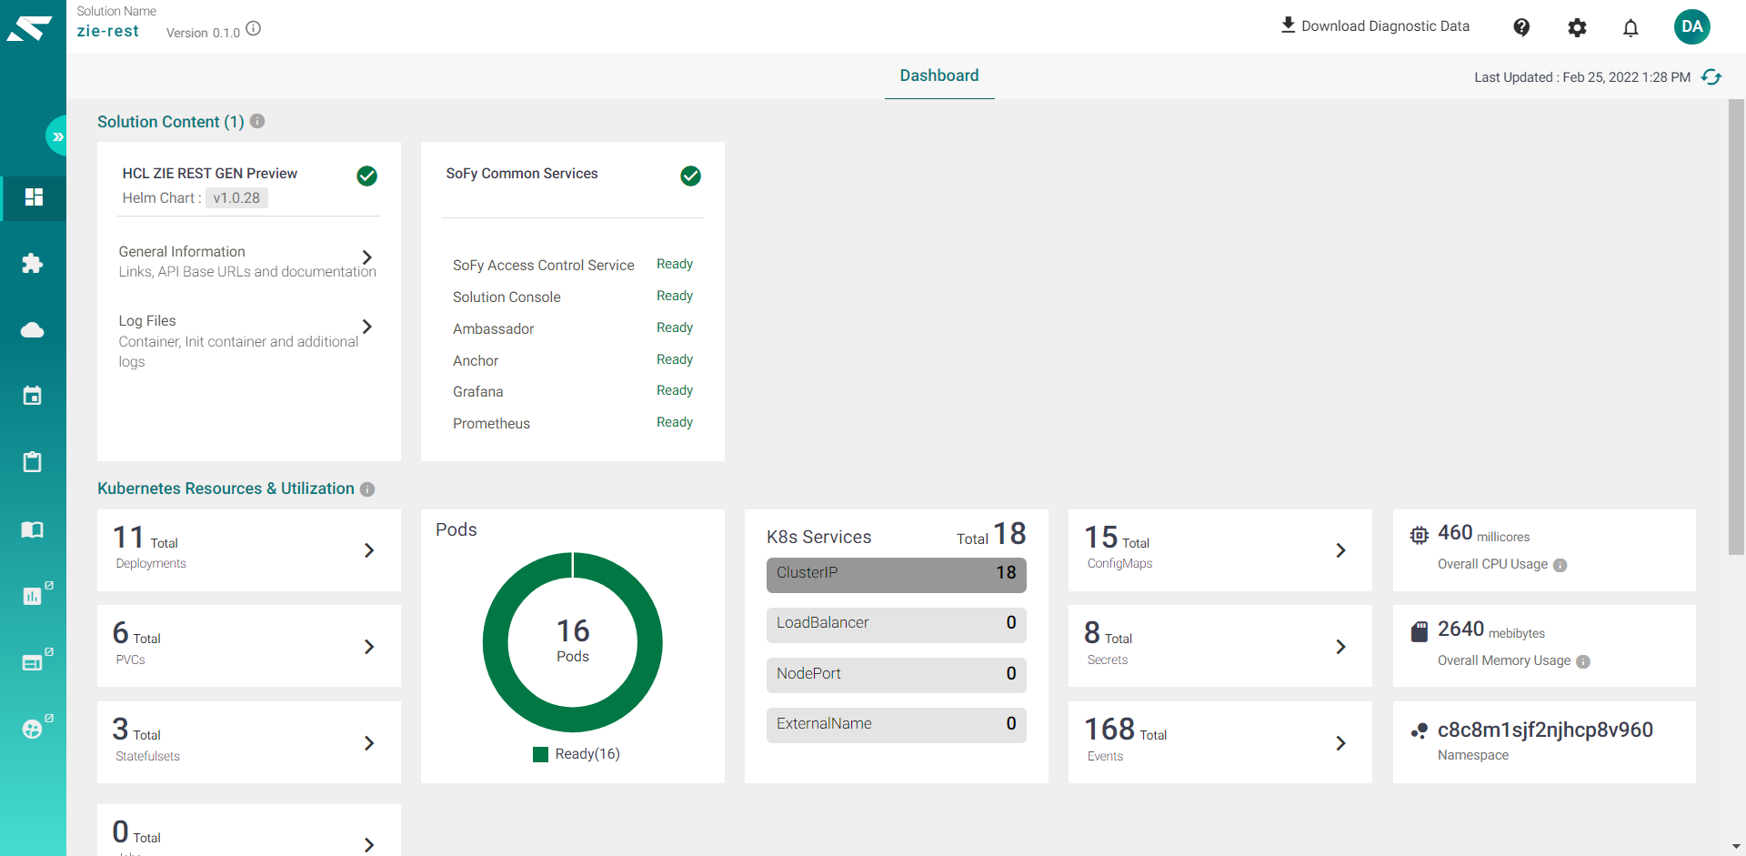Click Solution Console service entry
The width and height of the screenshot is (1746, 856).
tap(507, 297)
